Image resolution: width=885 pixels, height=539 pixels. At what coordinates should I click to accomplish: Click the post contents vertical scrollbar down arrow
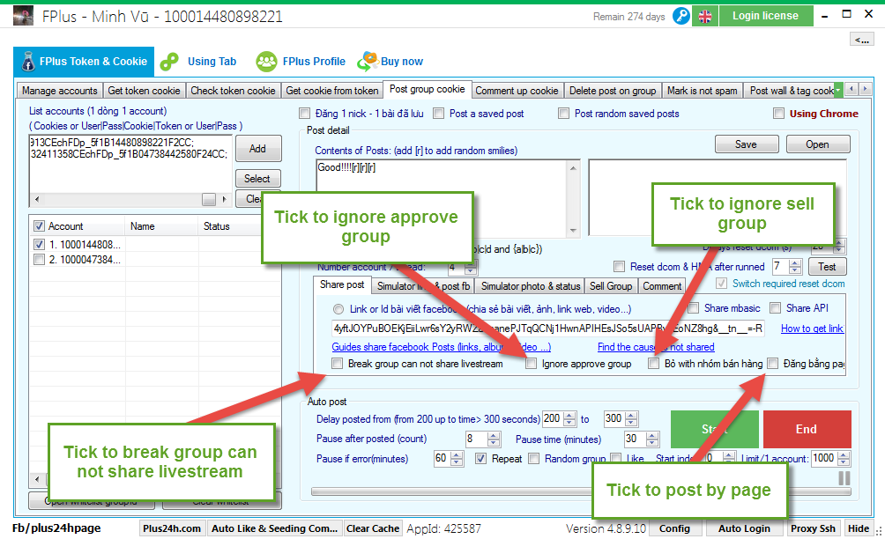click(x=574, y=231)
